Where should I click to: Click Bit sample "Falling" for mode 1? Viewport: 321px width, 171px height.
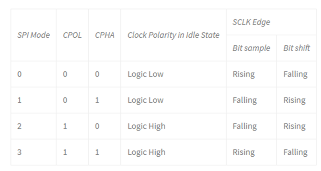pyautogui.click(x=245, y=100)
